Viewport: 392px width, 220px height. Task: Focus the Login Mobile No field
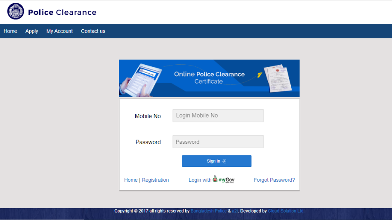(218, 116)
